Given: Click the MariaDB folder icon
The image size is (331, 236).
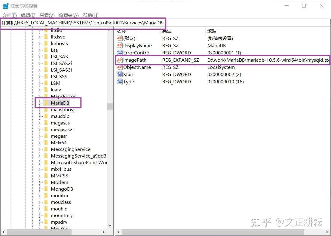Looking at the screenshot, I should coord(46,103).
